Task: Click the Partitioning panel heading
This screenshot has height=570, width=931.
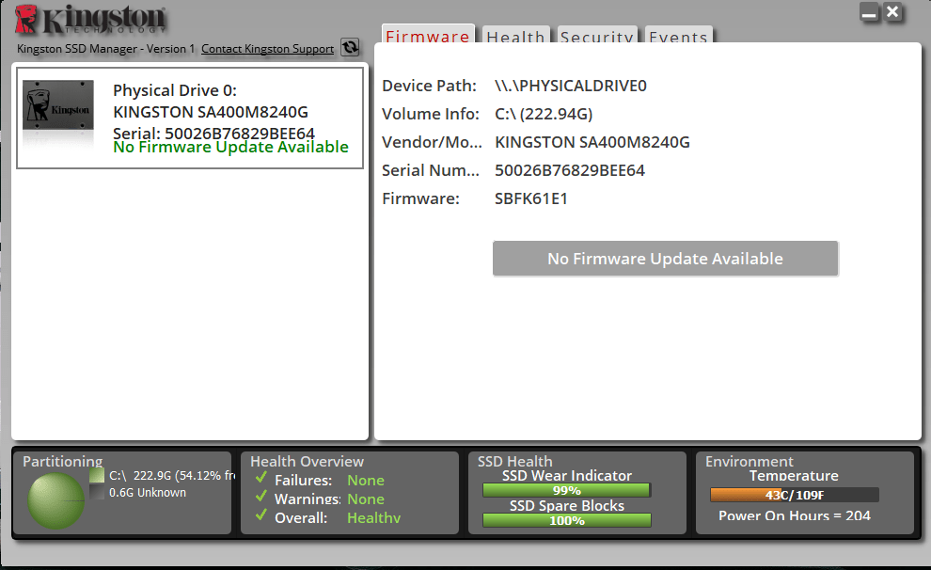Action: (x=62, y=461)
